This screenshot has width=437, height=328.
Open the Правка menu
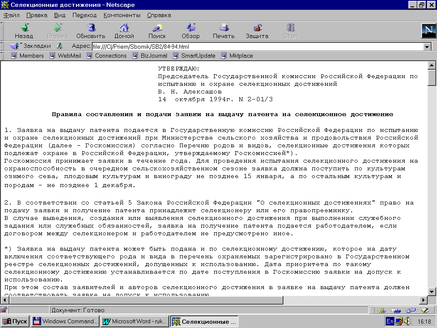(37, 15)
